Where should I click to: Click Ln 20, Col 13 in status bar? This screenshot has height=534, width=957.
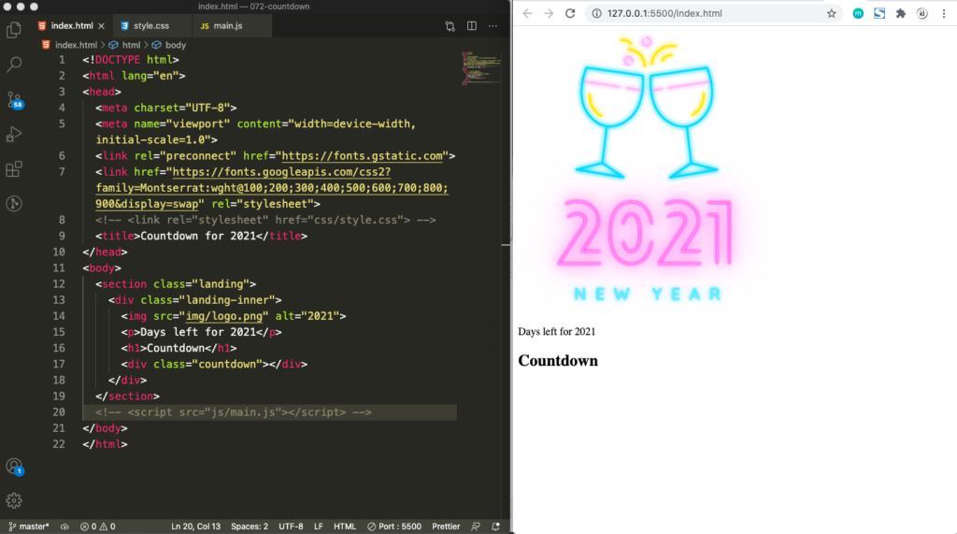click(195, 527)
